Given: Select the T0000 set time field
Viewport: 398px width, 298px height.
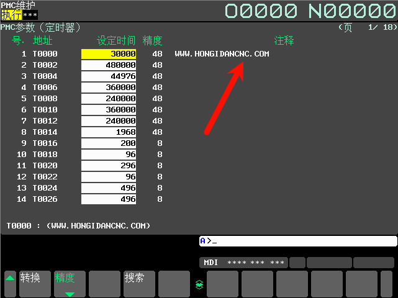Looking at the screenshot, I should tap(109, 54).
